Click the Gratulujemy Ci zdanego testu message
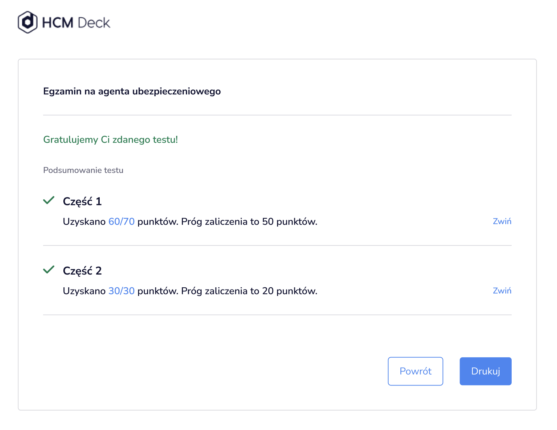 [x=111, y=140]
